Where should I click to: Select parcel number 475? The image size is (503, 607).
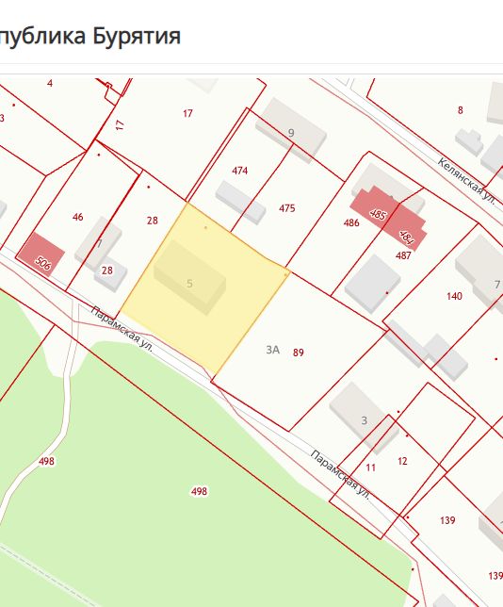tap(287, 208)
